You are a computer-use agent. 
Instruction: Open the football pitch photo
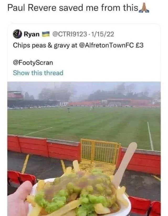coord(84,149)
